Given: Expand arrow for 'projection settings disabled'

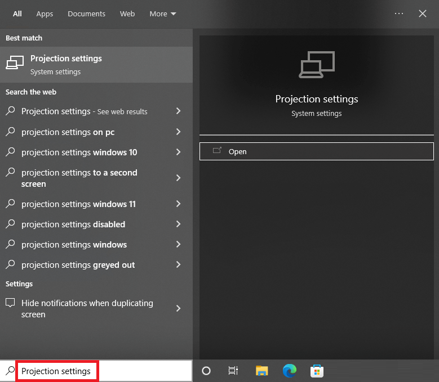Looking at the screenshot, I should click(178, 224).
